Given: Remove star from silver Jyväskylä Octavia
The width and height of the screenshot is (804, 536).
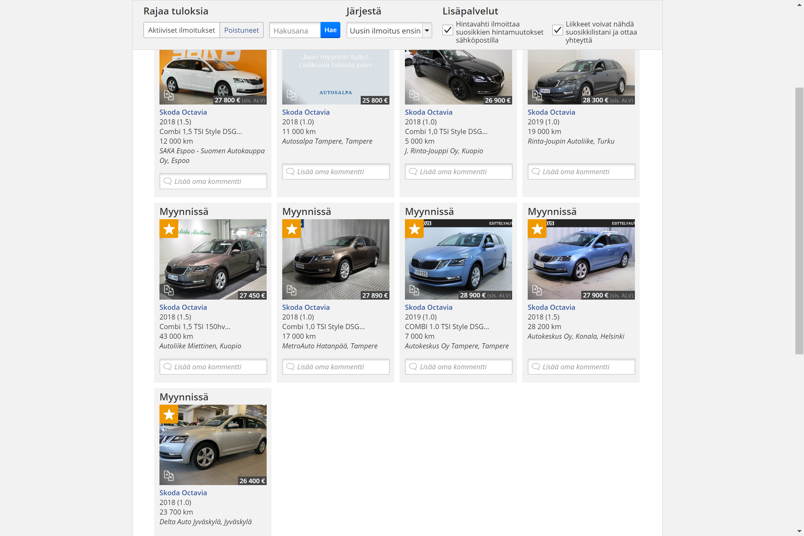Looking at the screenshot, I should (x=169, y=414).
